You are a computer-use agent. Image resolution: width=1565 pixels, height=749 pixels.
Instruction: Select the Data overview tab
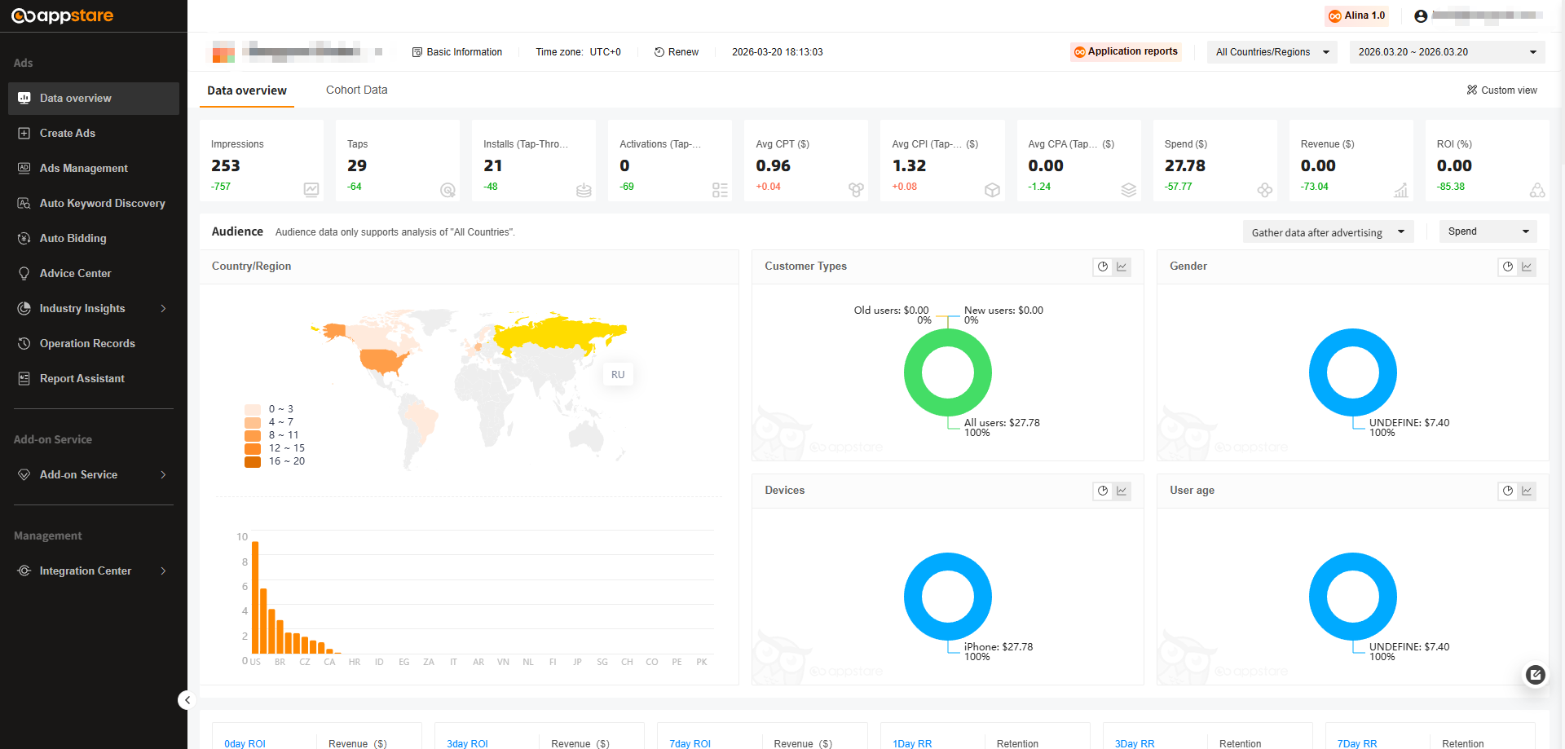(247, 90)
